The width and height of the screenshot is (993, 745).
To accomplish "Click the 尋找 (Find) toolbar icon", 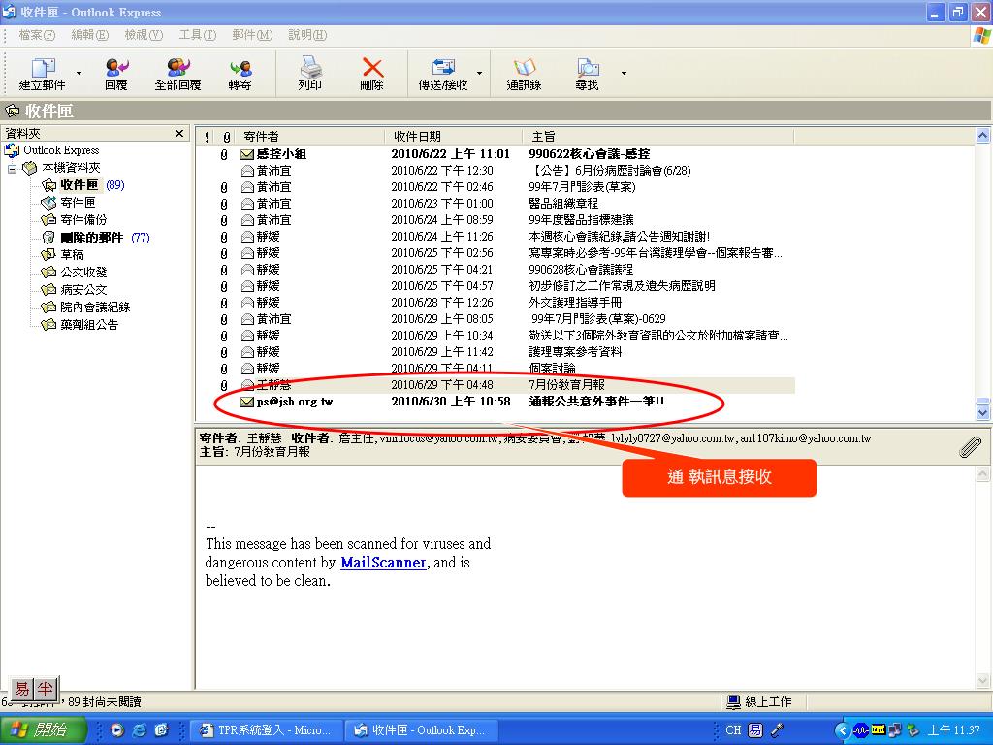I will pyautogui.click(x=587, y=74).
